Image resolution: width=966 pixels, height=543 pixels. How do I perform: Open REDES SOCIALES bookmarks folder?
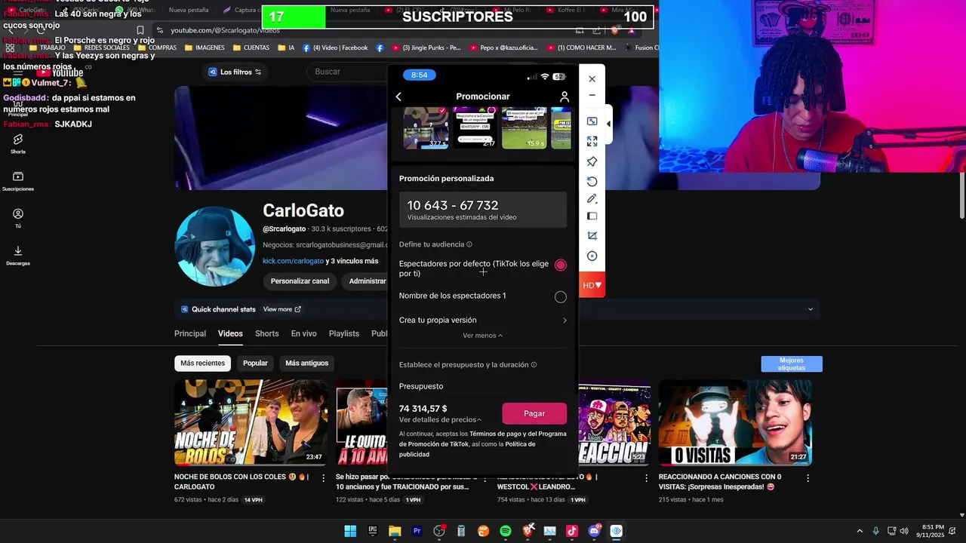pyautogui.click(x=101, y=48)
